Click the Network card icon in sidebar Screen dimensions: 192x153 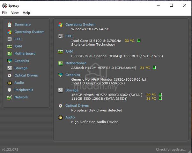[10, 98]
